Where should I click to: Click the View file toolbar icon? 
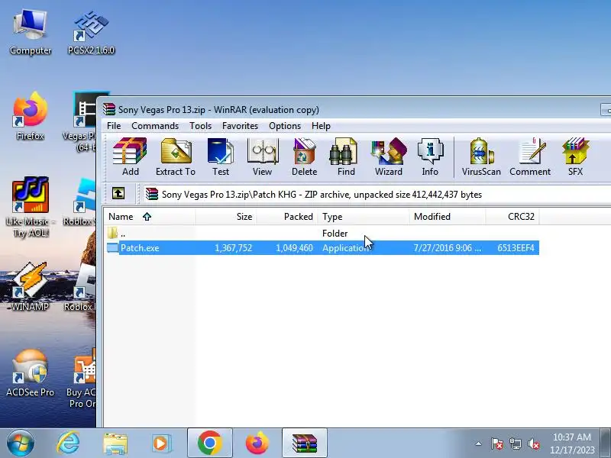point(262,157)
